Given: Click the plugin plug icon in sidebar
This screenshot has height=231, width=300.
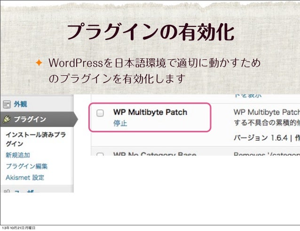Looking at the screenshot, I should (7, 119).
